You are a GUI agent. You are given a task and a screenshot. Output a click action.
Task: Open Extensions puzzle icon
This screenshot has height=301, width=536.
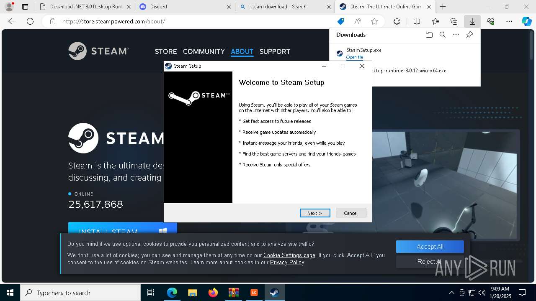click(x=397, y=21)
